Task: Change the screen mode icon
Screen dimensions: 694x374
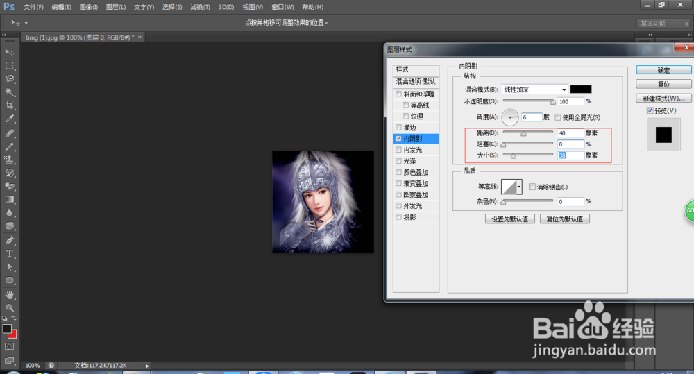Action: pos(9,360)
